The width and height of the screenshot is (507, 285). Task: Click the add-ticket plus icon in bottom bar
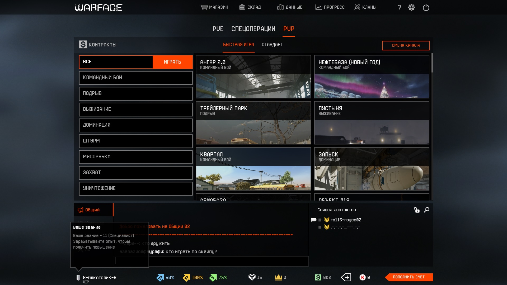pyautogui.click(x=346, y=277)
